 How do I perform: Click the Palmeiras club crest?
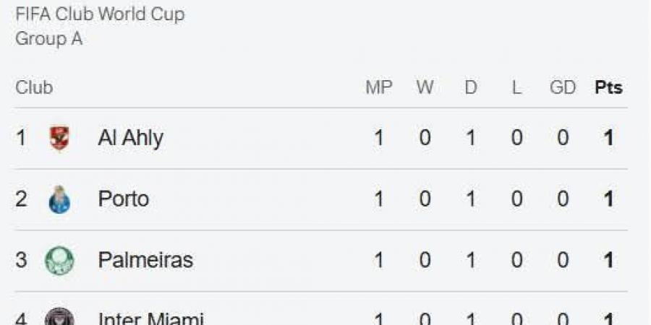tap(59, 261)
